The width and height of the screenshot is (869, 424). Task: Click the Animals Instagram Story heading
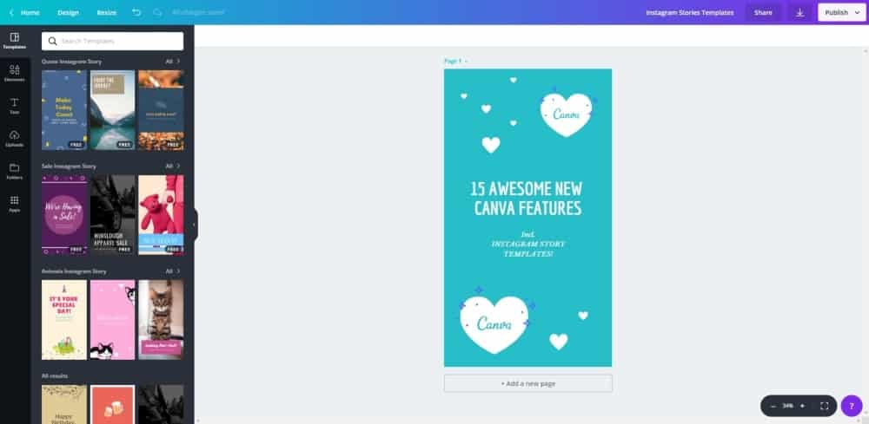(74, 271)
